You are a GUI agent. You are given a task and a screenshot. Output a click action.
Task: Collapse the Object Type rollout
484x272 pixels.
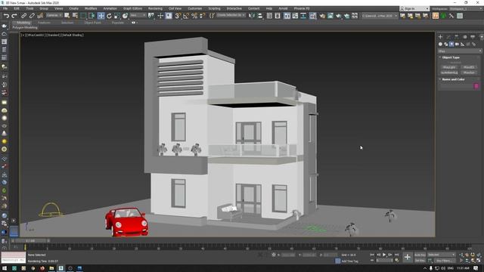451,57
